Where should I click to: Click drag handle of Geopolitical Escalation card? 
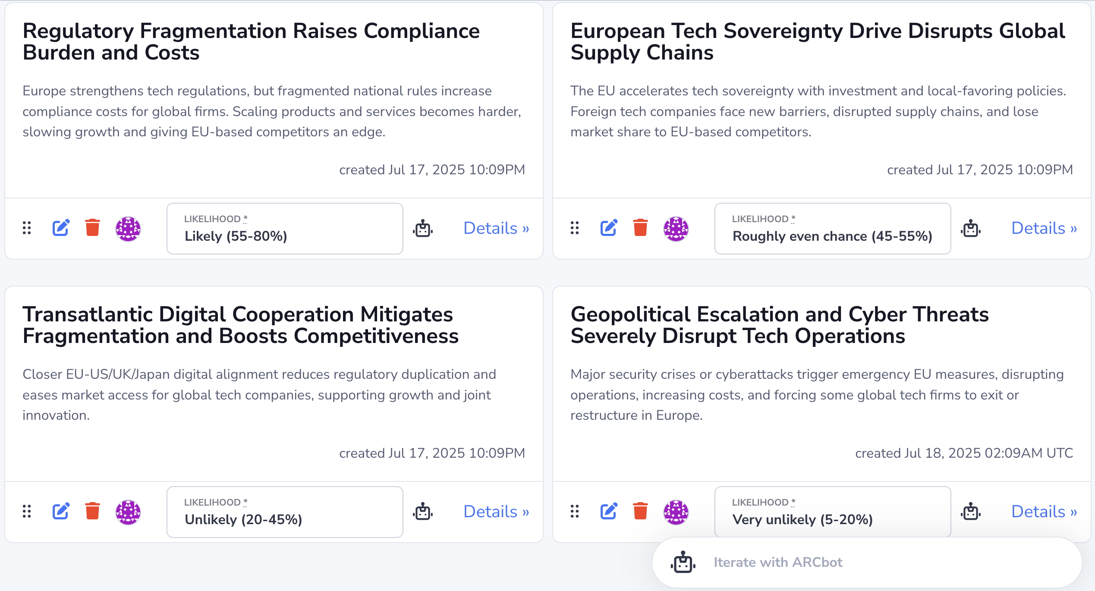click(575, 511)
